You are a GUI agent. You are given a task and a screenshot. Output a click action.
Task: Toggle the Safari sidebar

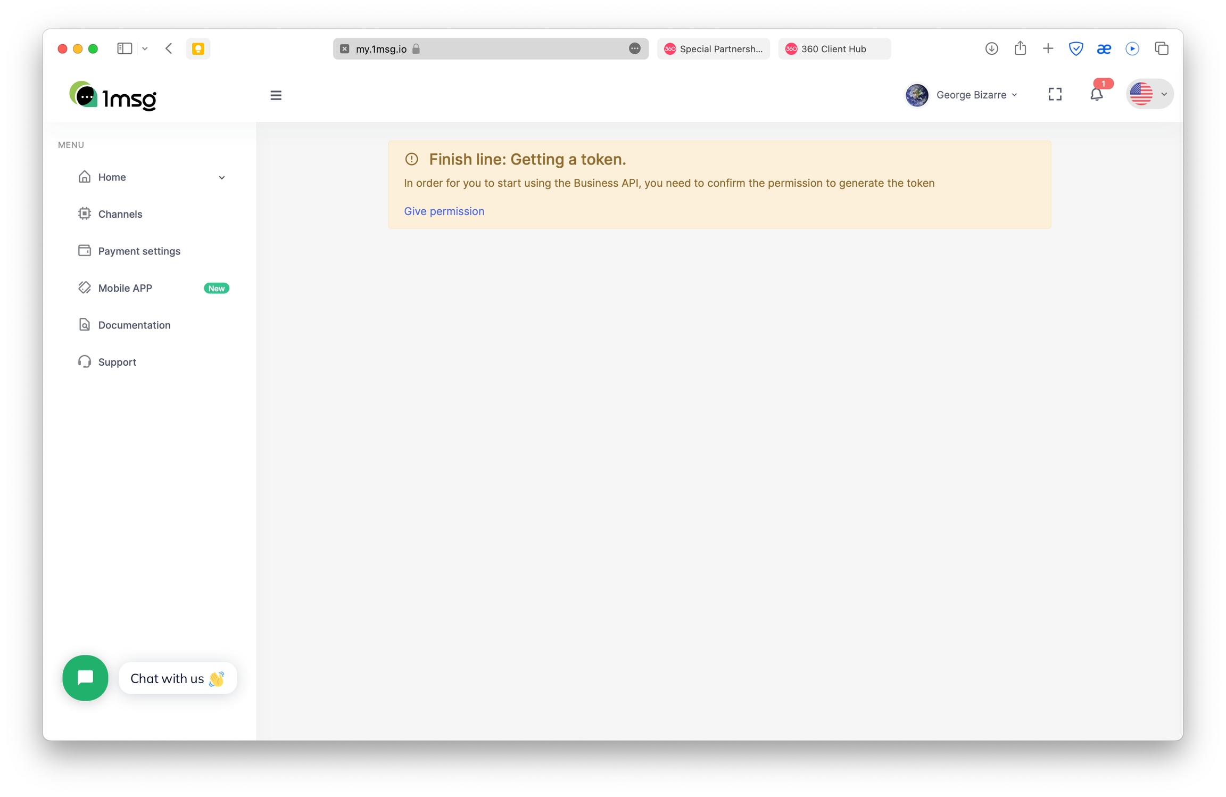[125, 48]
